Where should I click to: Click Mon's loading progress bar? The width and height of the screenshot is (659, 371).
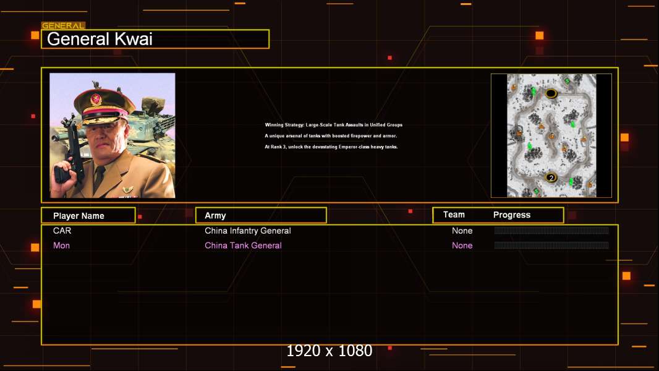pyautogui.click(x=551, y=245)
